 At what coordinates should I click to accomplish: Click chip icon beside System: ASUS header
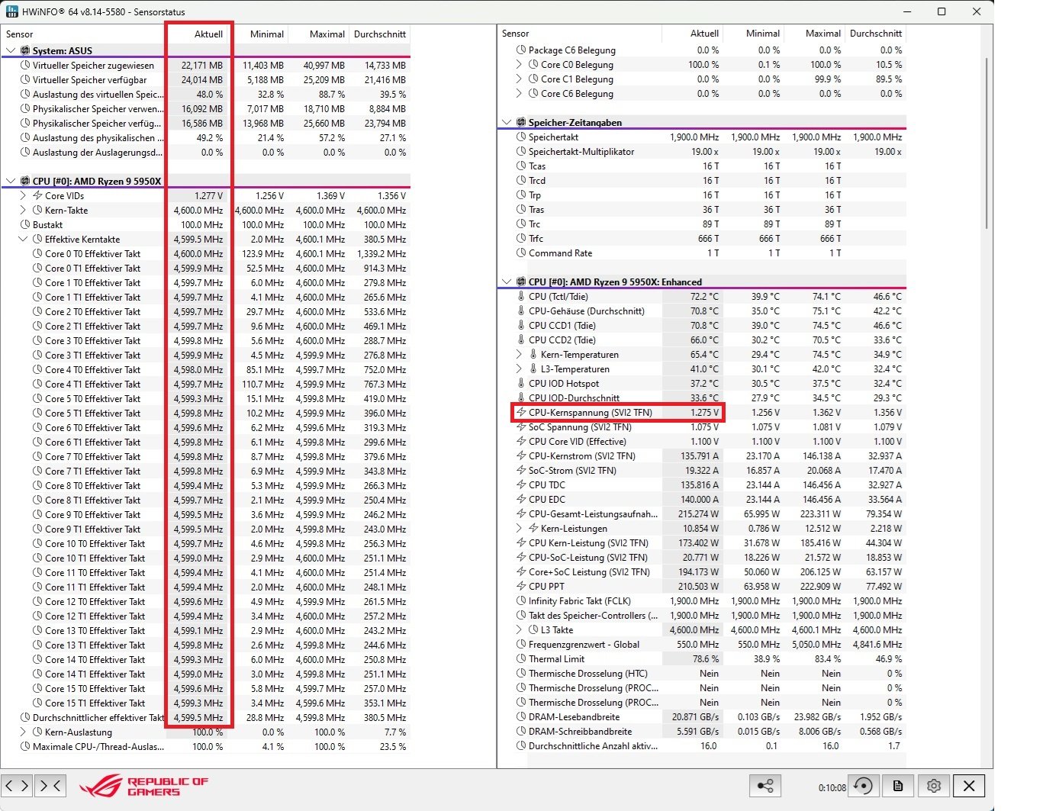pyautogui.click(x=25, y=50)
